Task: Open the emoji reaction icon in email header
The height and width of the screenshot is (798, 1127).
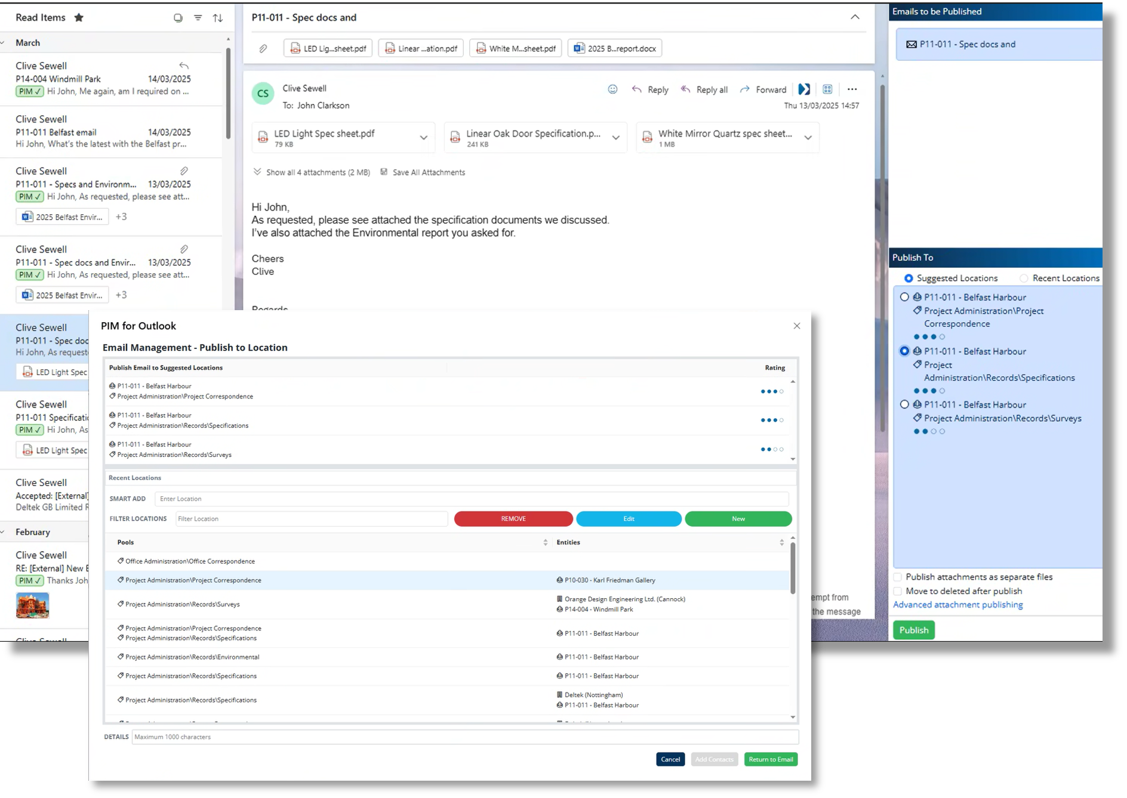Action: click(x=612, y=89)
